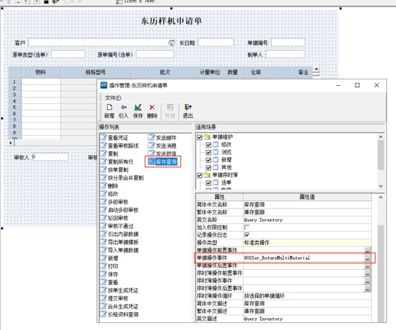This screenshot has height=330, width=396.
Task: Disable the 记录操作日志 checkbox
Action: pos(247,234)
